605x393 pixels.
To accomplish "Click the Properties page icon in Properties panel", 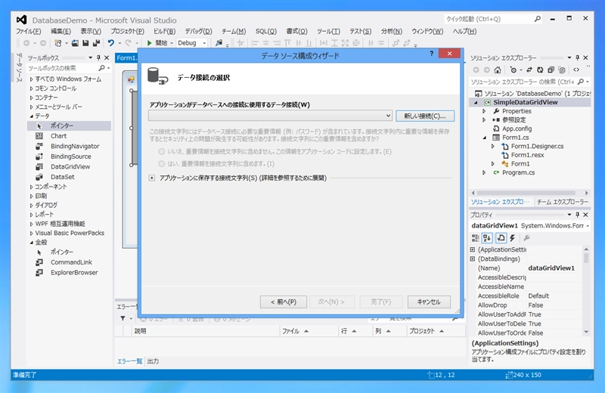I will [x=501, y=238].
